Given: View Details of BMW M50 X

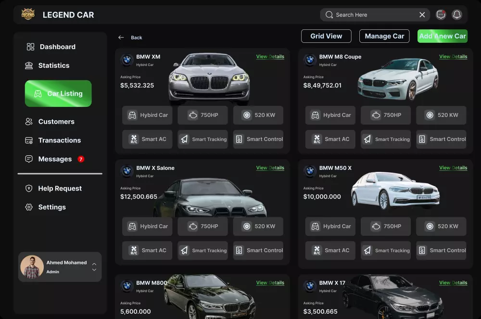Looking at the screenshot, I should (453, 168).
